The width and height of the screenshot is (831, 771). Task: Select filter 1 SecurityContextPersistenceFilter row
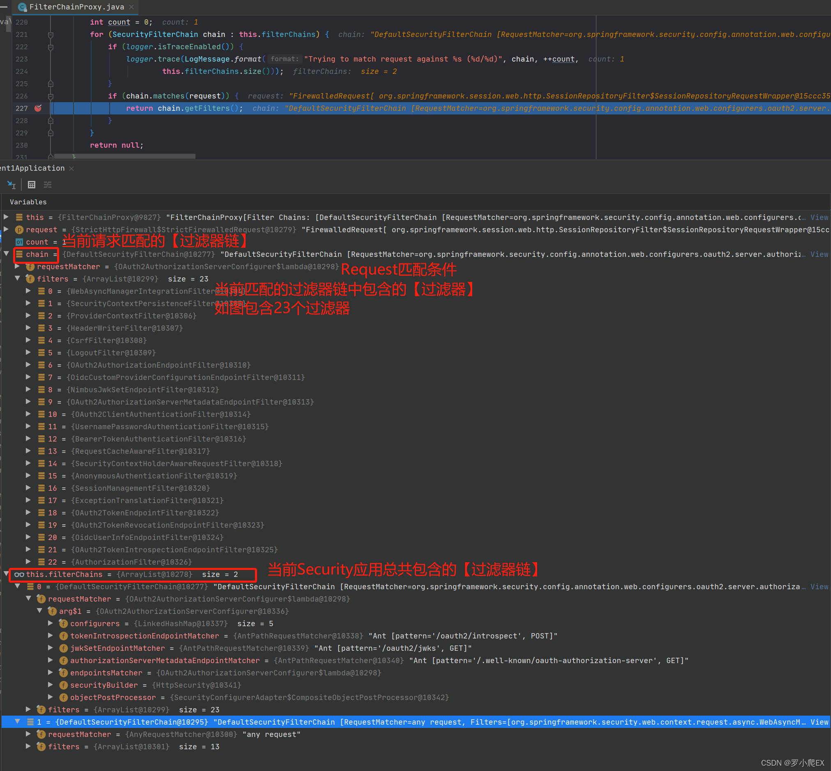tap(416, 303)
